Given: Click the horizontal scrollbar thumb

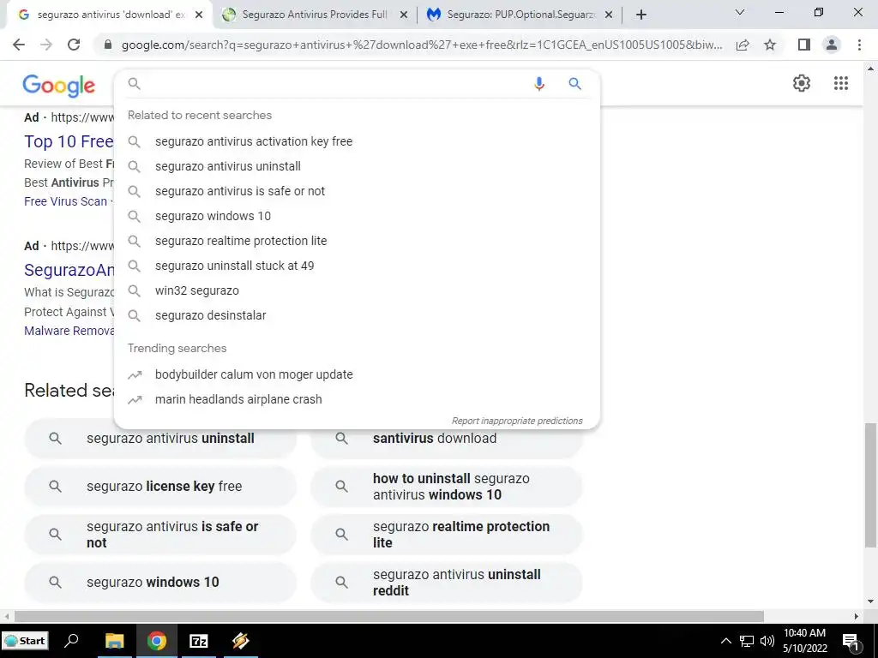Looking at the screenshot, I should tap(389, 616).
